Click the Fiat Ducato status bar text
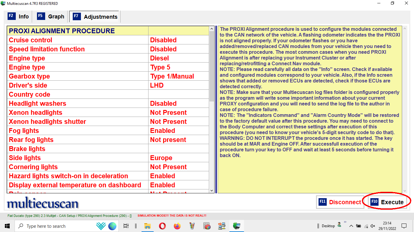414x232 pixels. point(70,216)
